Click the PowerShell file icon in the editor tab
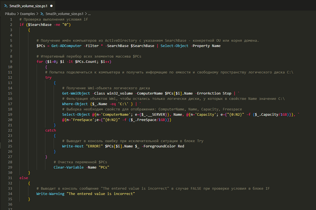Image resolution: width=316 pixels, height=210 pixels. point(5,6)
